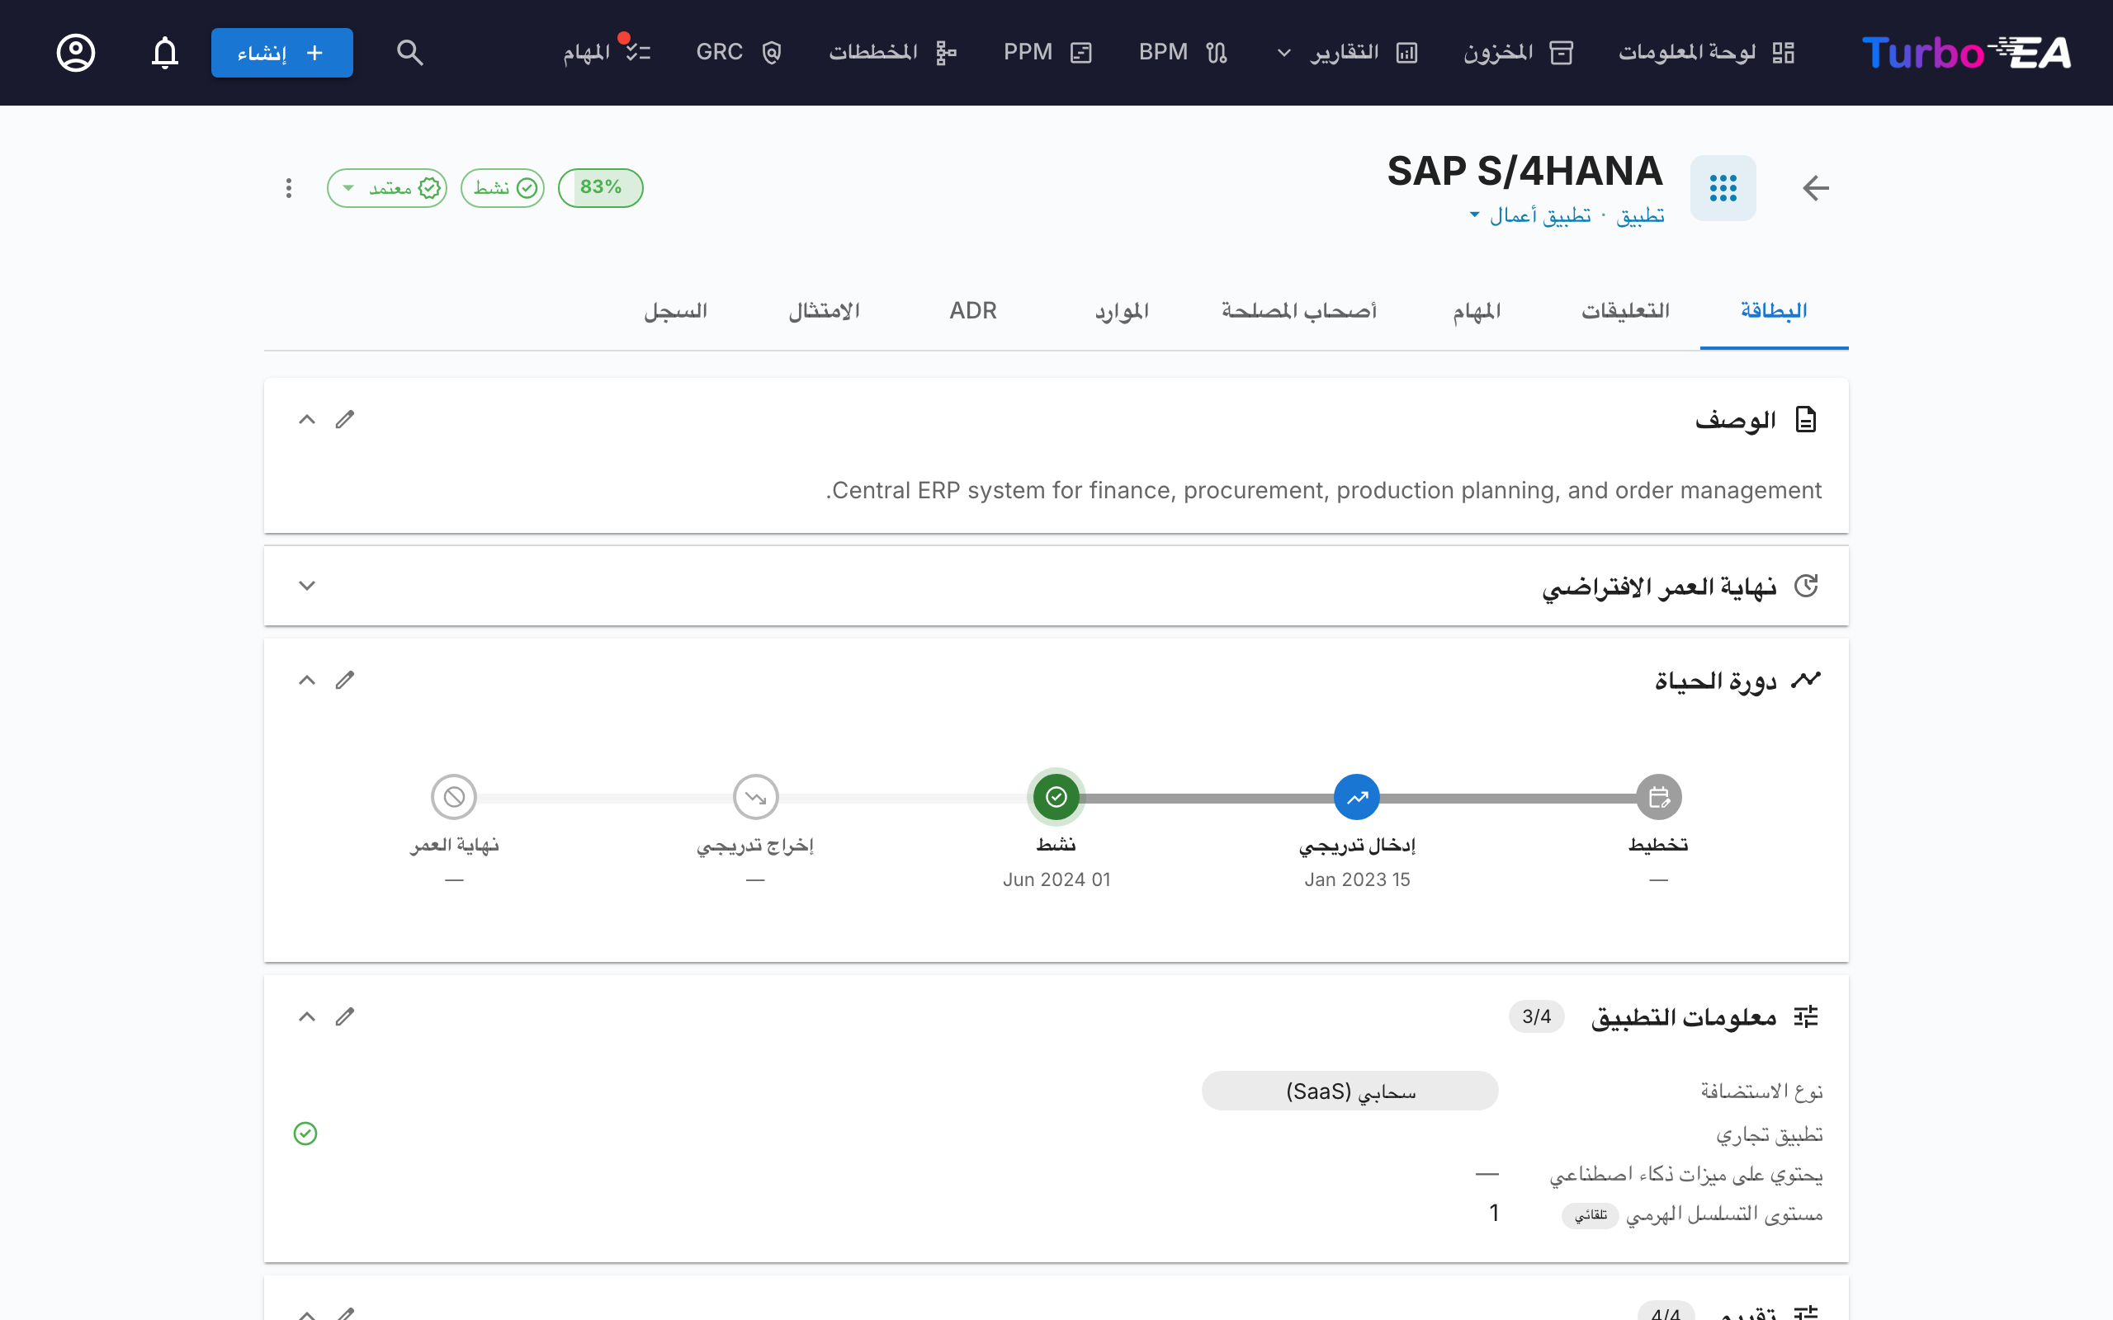Edit the الوصف section with pencil icon
2113x1320 pixels.
pyautogui.click(x=345, y=420)
